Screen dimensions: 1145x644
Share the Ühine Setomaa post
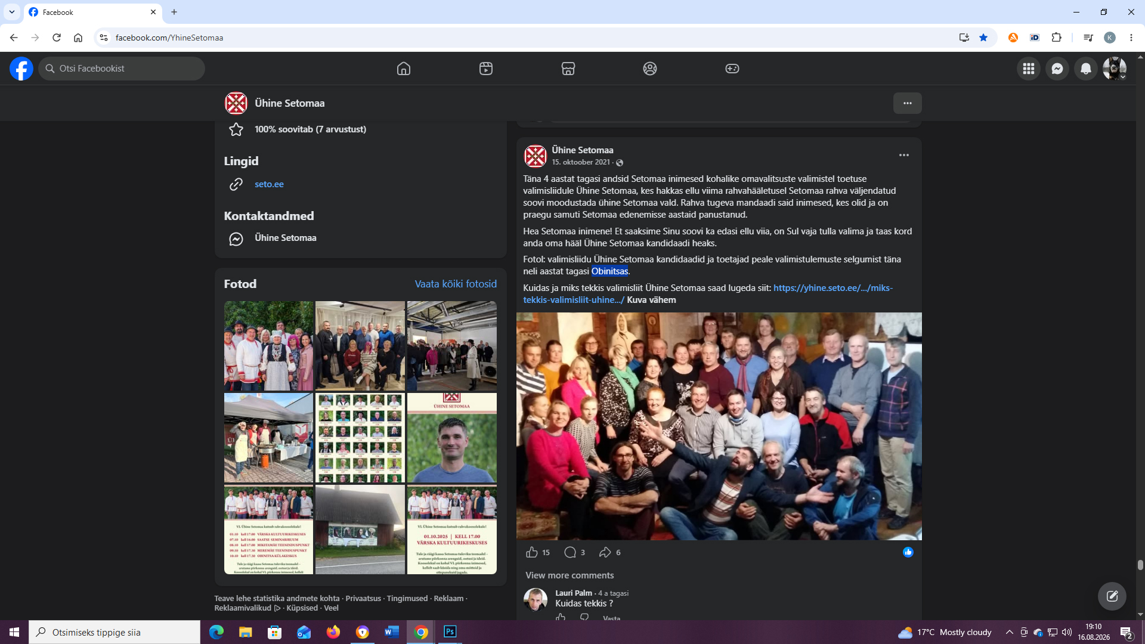pyautogui.click(x=605, y=552)
